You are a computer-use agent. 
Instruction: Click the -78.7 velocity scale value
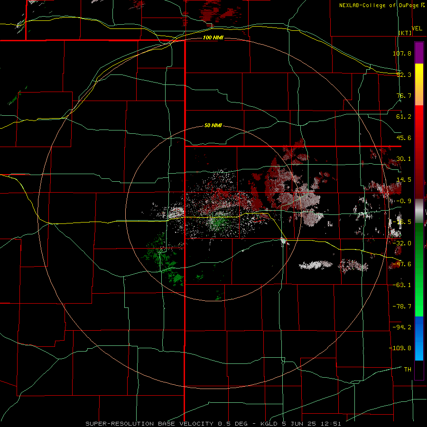pyautogui.click(x=402, y=306)
